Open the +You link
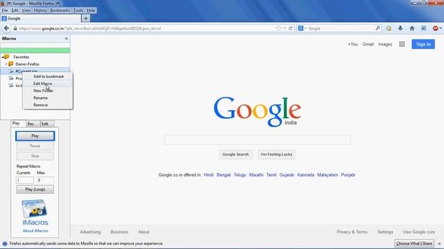 [353, 44]
